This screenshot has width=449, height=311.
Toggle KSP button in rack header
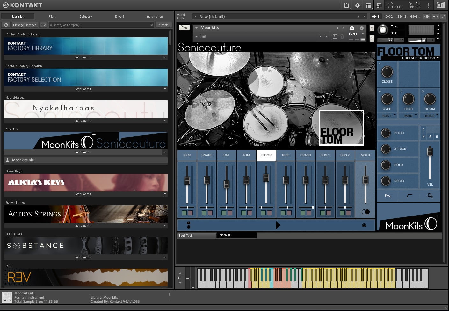click(x=426, y=16)
